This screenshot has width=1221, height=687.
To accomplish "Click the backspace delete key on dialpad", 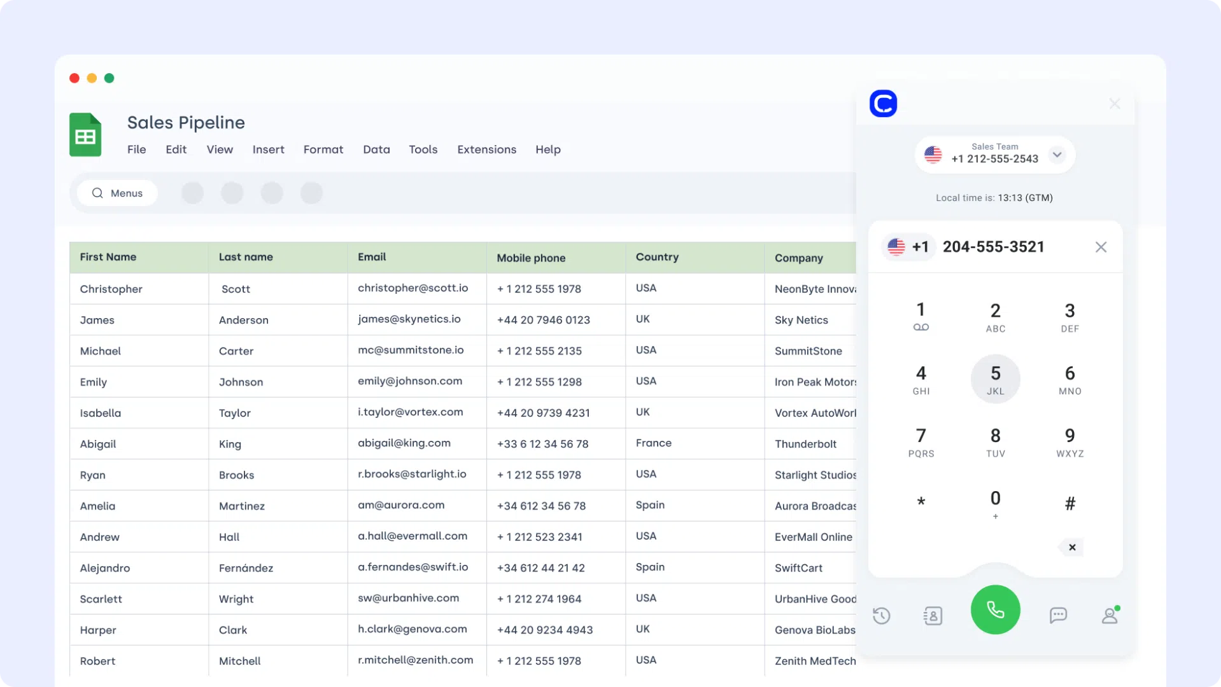I will point(1071,547).
